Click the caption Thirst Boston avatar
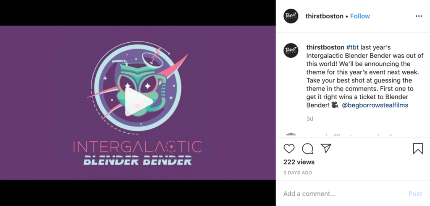 coord(291,50)
